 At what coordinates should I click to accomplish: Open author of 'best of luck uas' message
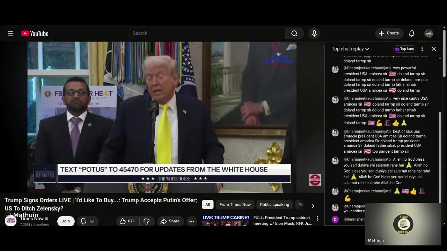(367, 131)
